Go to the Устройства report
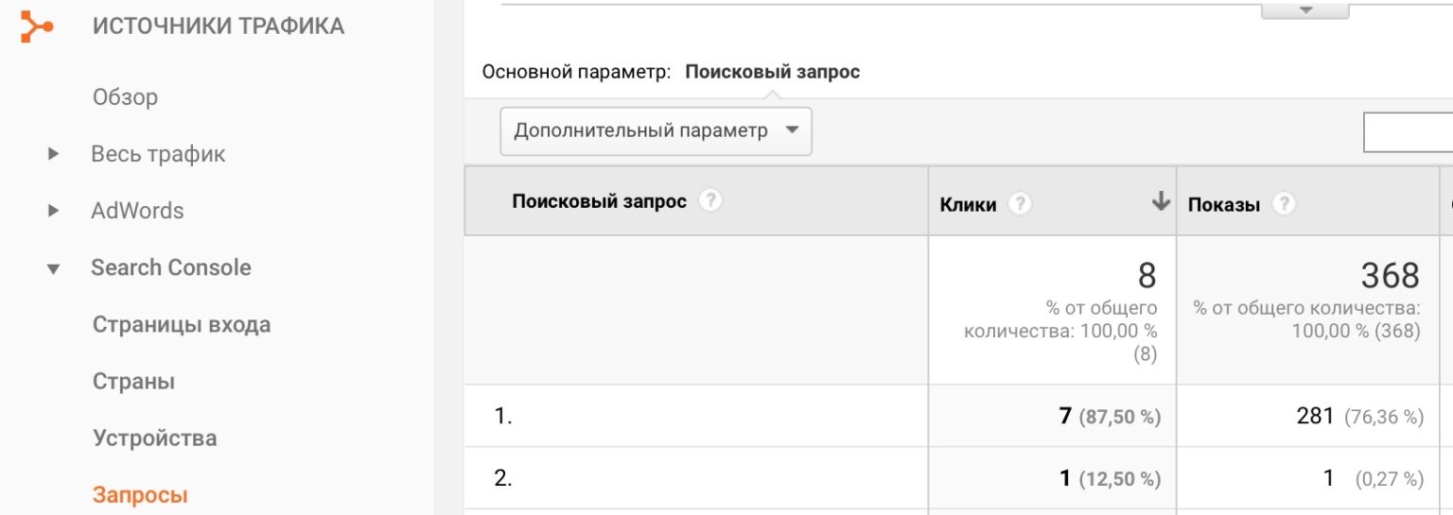This screenshot has height=515, width=1453. (154, 438)
